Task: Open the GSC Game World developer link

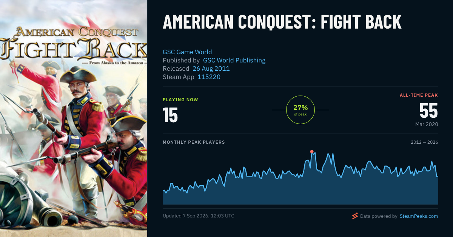Action: point(187,52)
